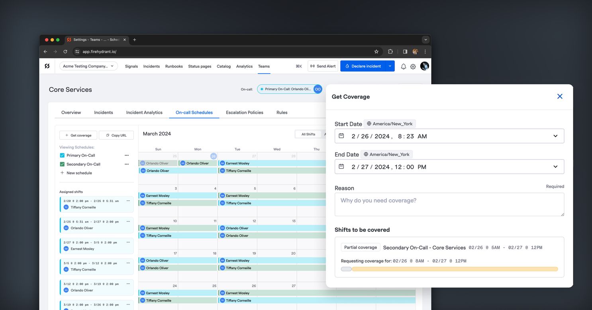Open options menu for Primary On-Call schedule

[127, 155]
